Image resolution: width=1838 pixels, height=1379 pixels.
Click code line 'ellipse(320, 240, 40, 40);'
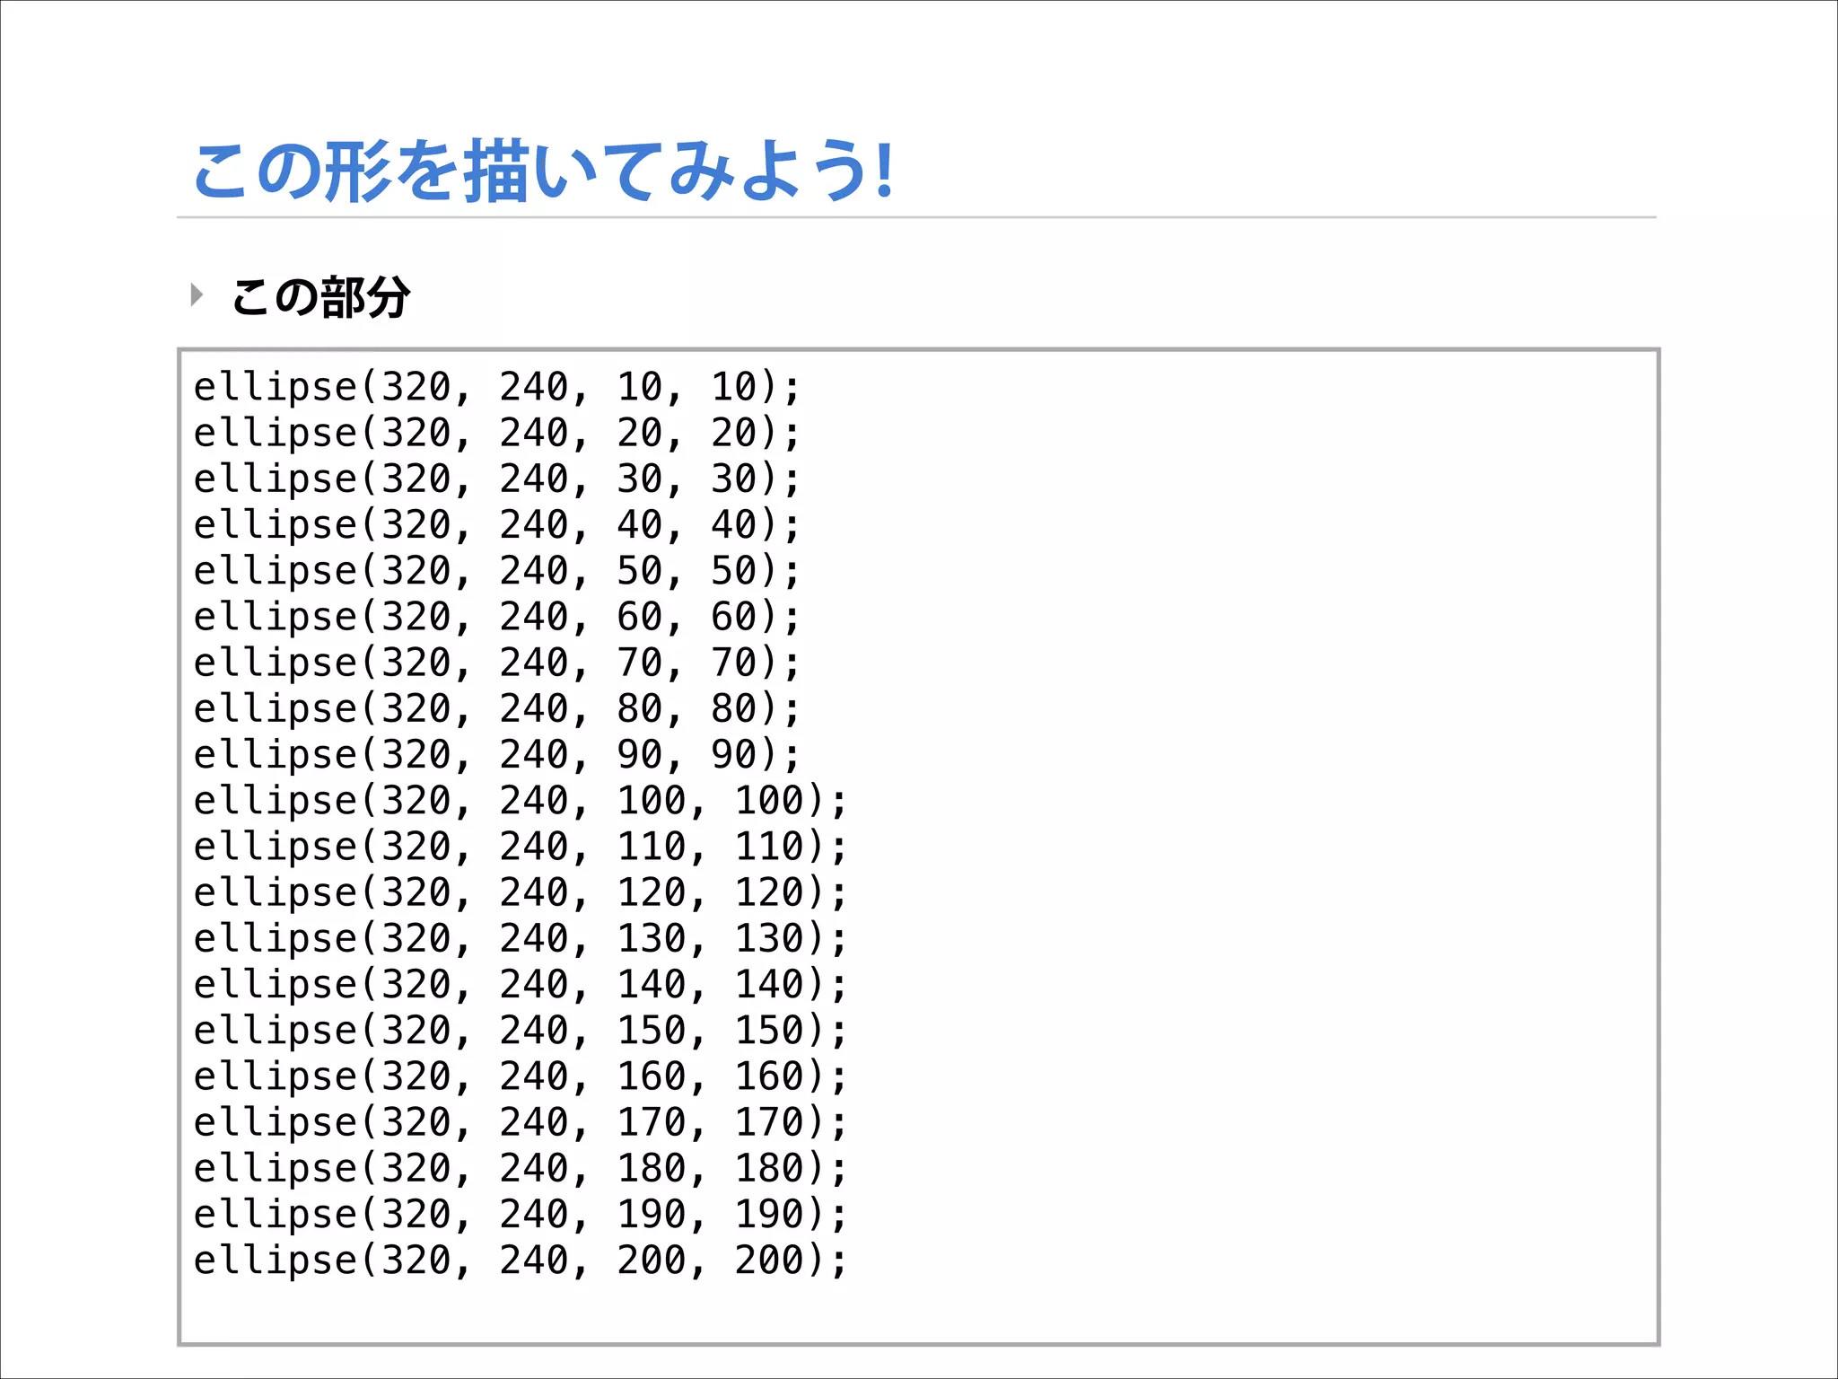pos(496,525)
